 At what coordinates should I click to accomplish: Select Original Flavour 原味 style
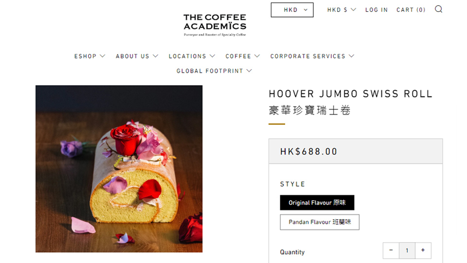[x=317, y=203]
